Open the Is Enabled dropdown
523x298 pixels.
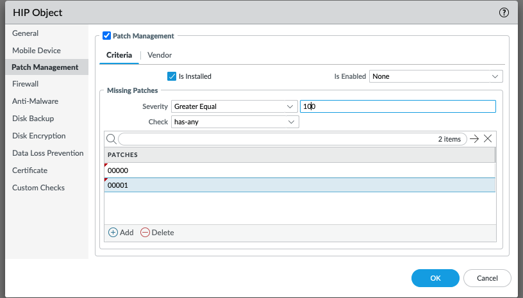(x=436, y=76)
